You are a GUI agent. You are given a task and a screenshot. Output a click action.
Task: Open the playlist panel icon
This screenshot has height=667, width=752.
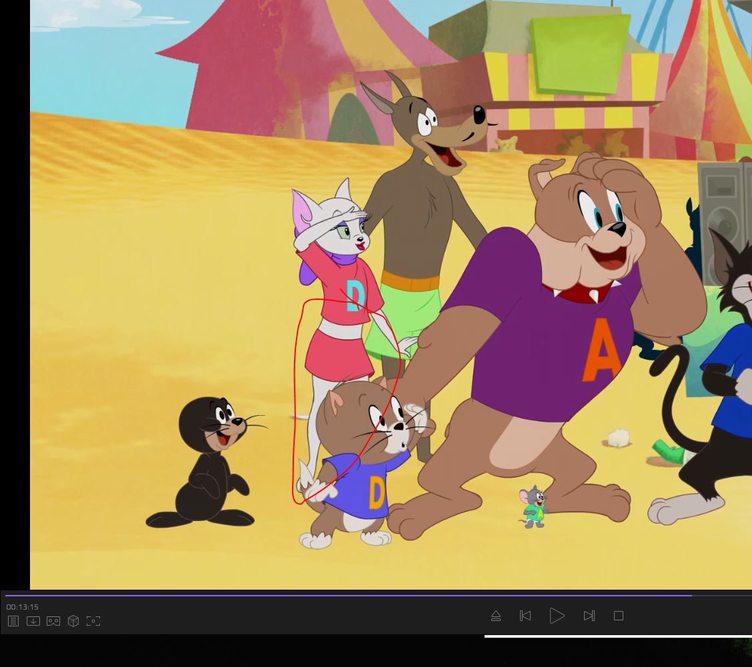click(x=13, y=621)
